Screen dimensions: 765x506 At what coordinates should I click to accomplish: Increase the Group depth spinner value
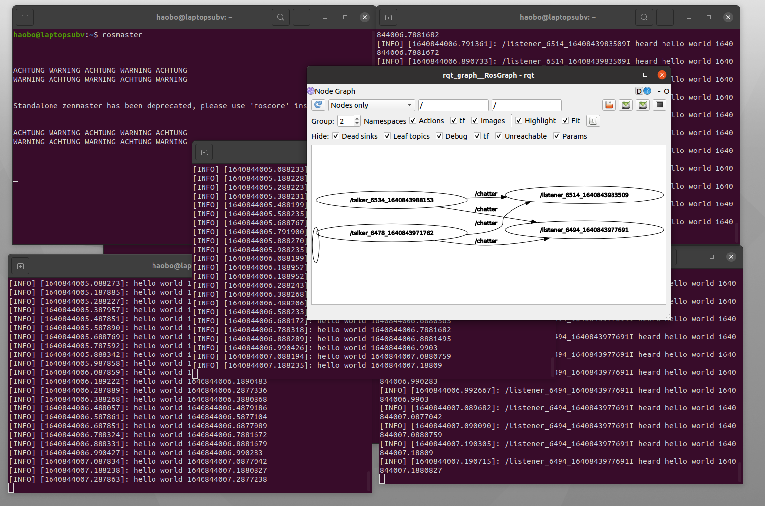(357, 118)
